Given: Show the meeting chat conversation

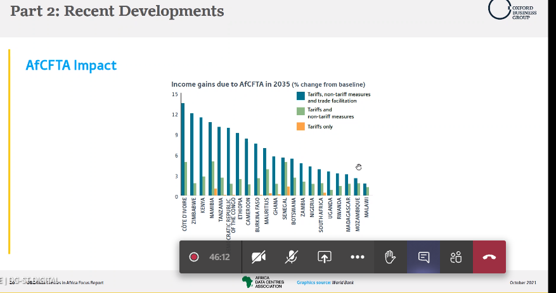Looking at the screenshot, I should click(423, 257).
